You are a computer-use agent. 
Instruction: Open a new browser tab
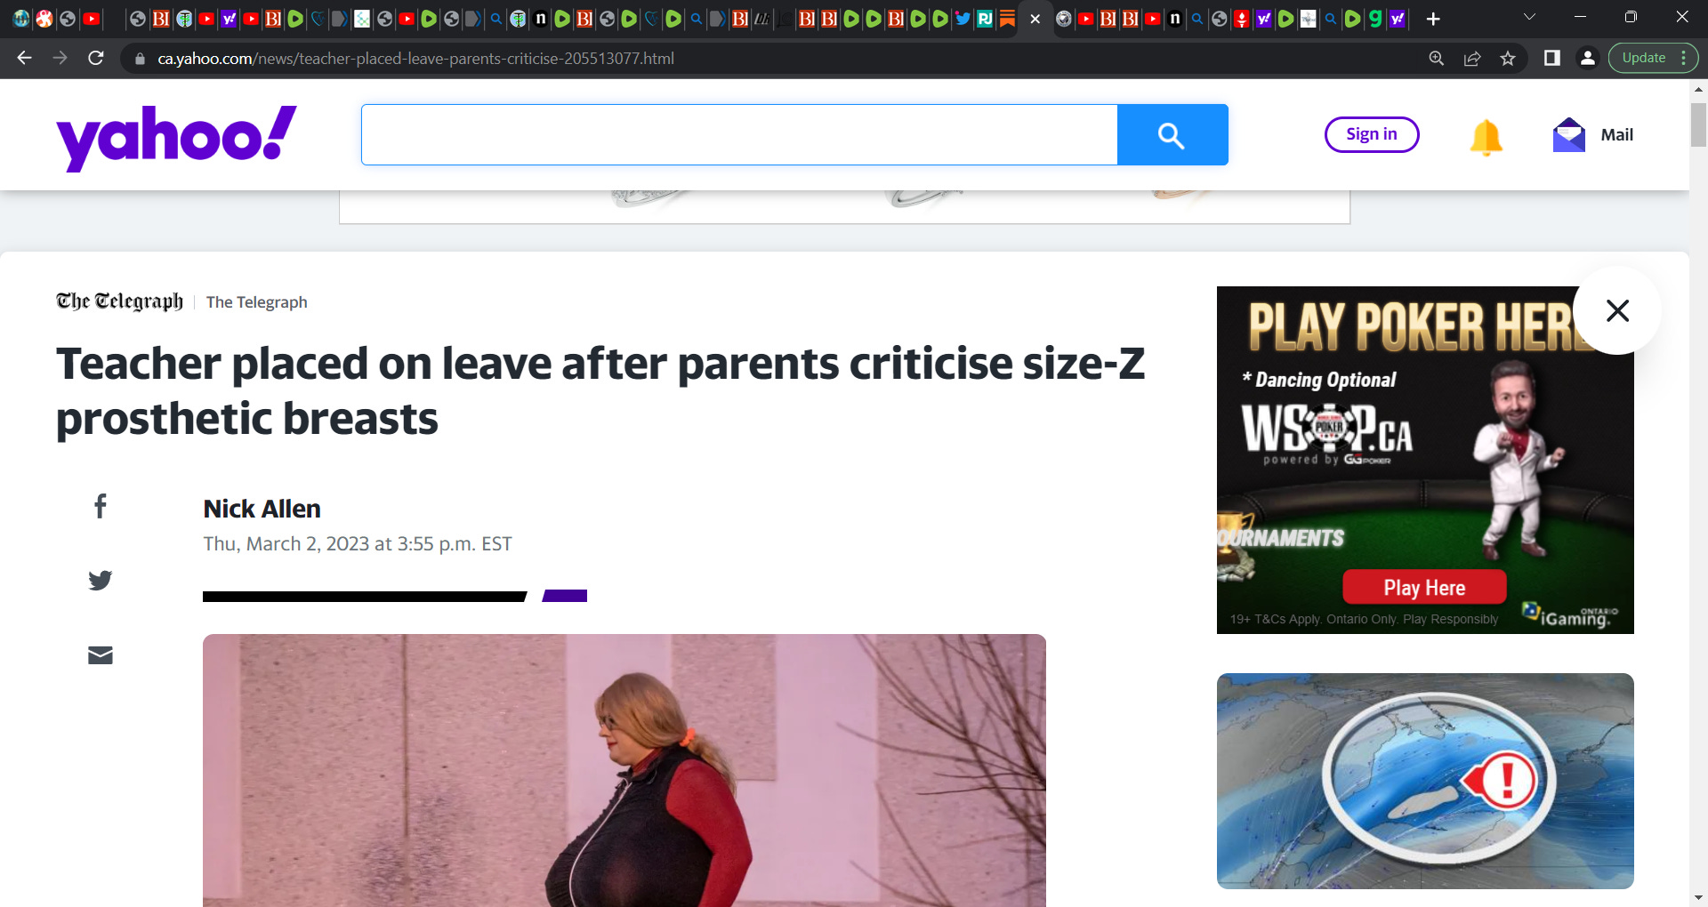tap(1433, 19)
